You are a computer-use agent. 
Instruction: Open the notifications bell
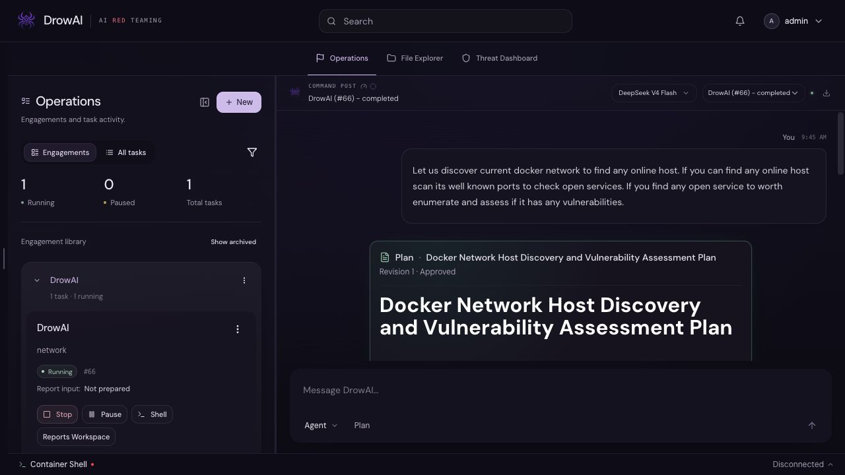click(x=740, y=21)
